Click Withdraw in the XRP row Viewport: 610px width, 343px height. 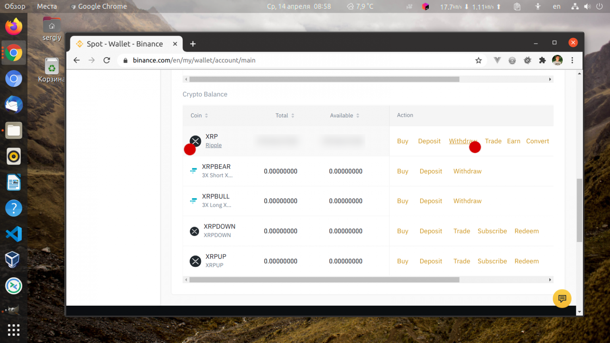pyautogui.click(x=463, y=141)
